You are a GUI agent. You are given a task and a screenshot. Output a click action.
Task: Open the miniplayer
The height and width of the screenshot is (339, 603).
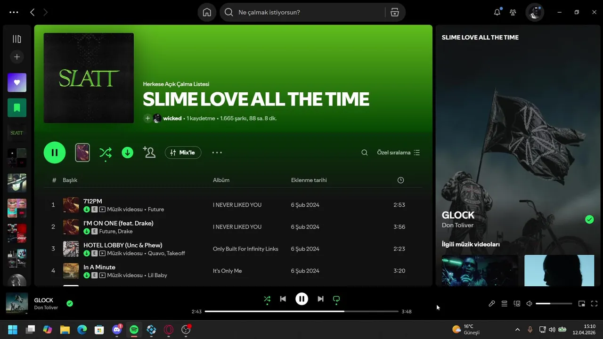pos(582,304)
